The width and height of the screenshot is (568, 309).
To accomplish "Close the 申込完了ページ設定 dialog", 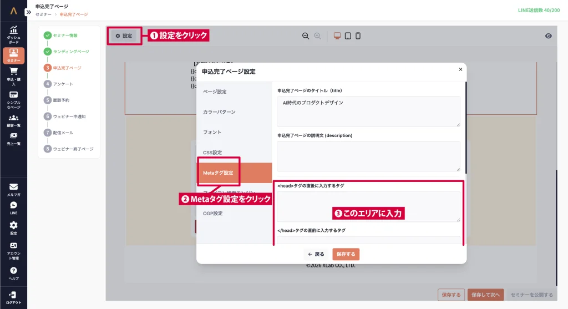I will [x=460, y=69].
